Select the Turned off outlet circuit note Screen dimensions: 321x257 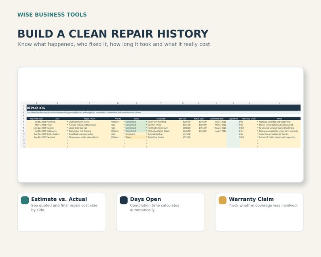pos(279,137)
